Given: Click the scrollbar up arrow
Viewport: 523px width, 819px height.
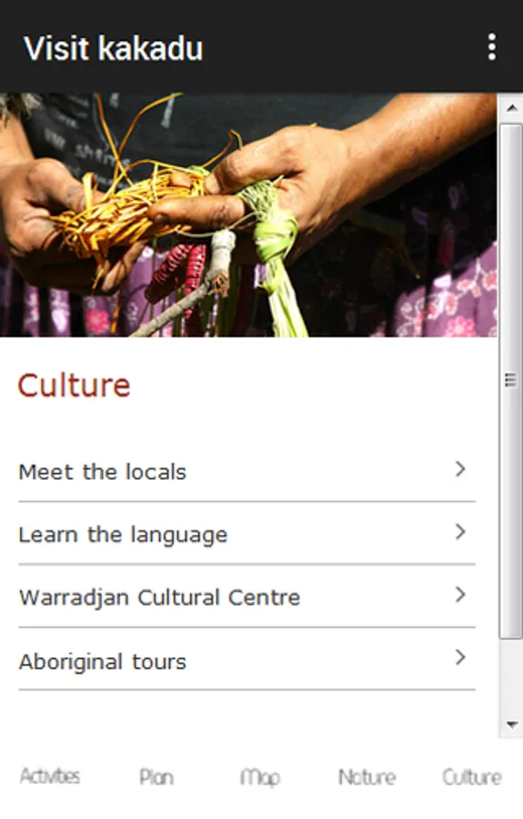Looking at the screenshot, I should pyautogui.click(x=511, y=108).
